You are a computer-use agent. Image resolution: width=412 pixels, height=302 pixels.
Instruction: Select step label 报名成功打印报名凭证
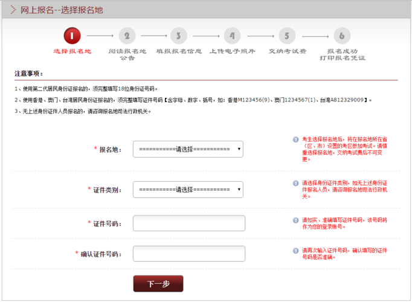[x=343, y=54]
